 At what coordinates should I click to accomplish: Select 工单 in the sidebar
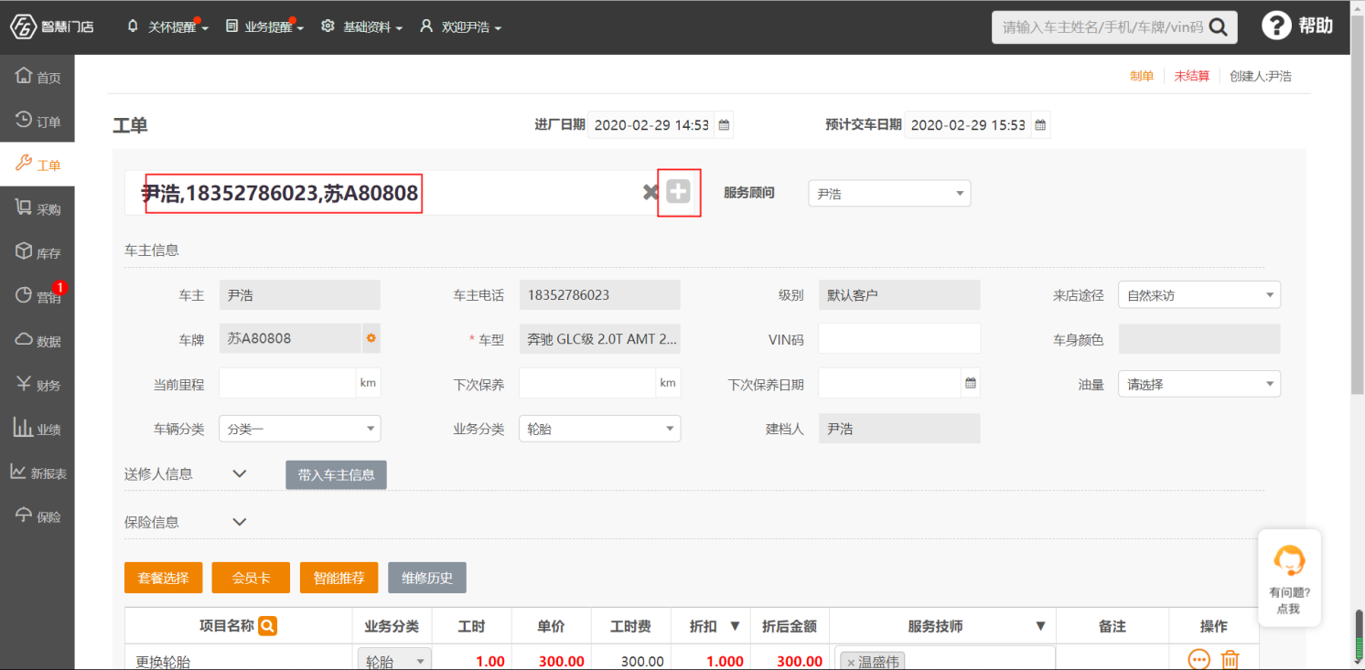38,165
